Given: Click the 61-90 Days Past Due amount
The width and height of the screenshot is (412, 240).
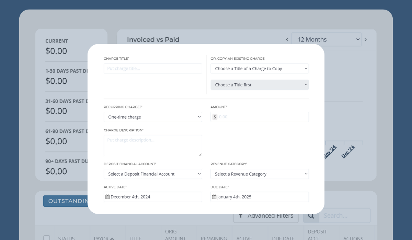Looking at the screenshot, I should [x=56, y=141].
